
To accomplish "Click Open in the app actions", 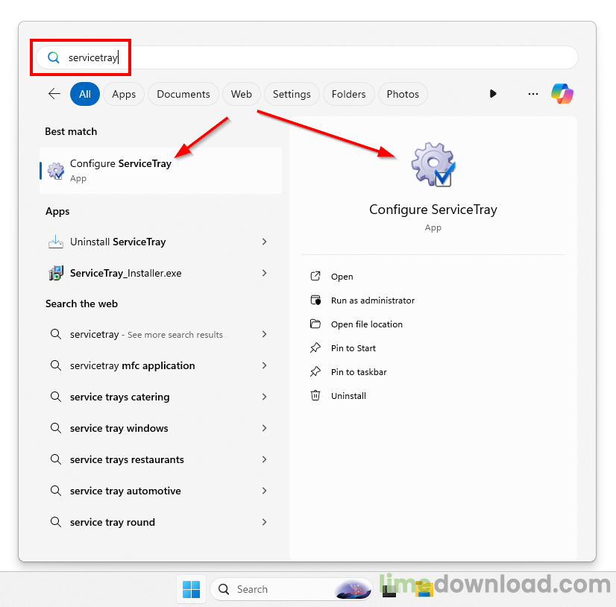I will pos(342,277).
